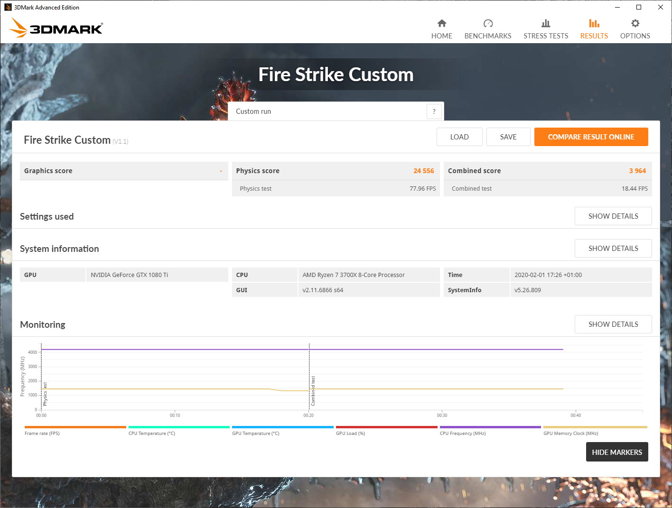Screen dimensions: 672x508
Task: Go to the Home tab
Action: coord(441,29)
